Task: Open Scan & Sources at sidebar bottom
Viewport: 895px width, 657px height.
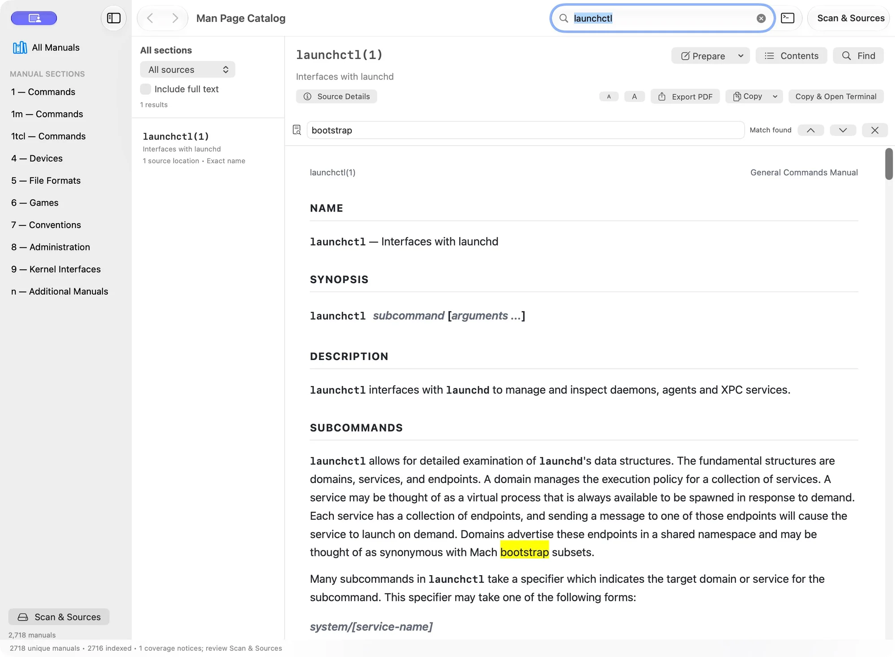Action: coord(59,617)
